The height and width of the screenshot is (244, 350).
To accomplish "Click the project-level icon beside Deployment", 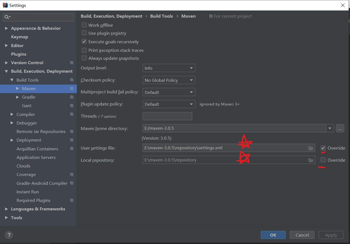I will click(x=72, y=140).
